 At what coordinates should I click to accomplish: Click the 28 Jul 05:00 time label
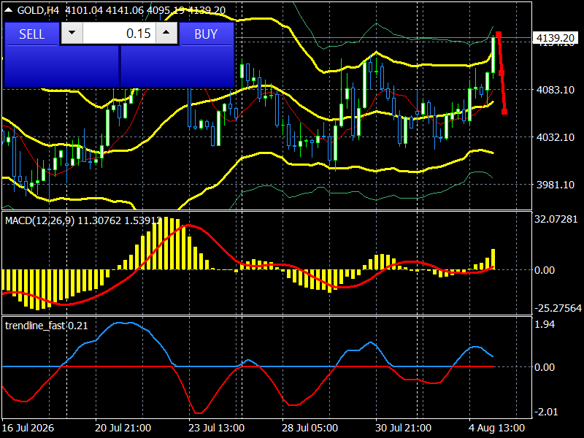click(x=310, y=428)
